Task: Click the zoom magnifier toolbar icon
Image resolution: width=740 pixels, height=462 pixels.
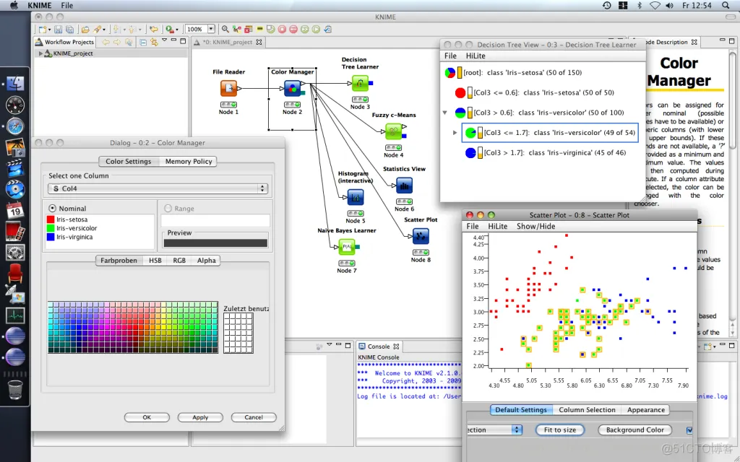Action: pyautogui.click(x=225, y=29)
